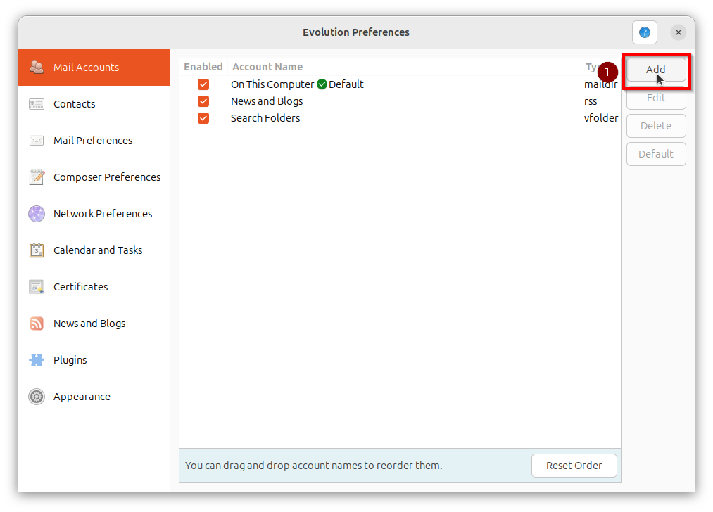The image size is (713, 512).
Task: Select the News and Blogs RSS icon
Action: 36,323
